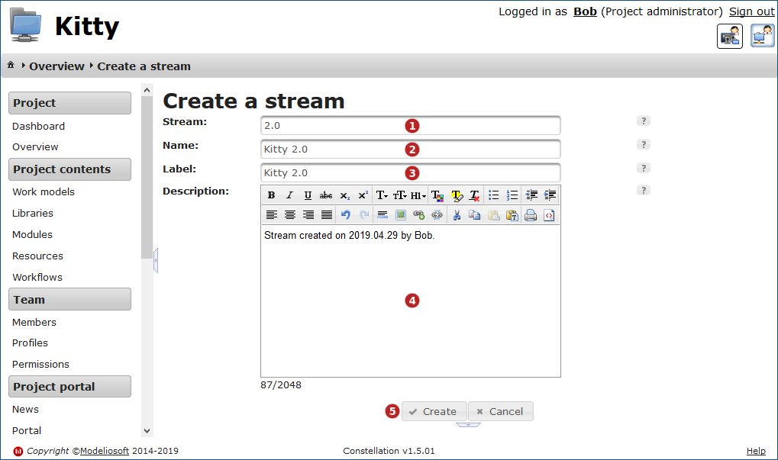This screenshot has width=778, height=460.
Task: Apply superscript formatting
Action: 363,195
